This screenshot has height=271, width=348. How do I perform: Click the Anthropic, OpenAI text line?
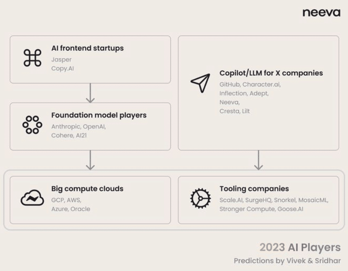[78, 127]
